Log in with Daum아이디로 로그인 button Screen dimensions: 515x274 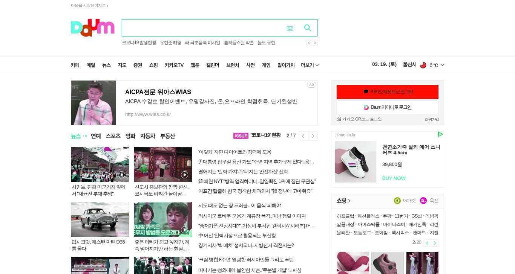pos(388,107)
